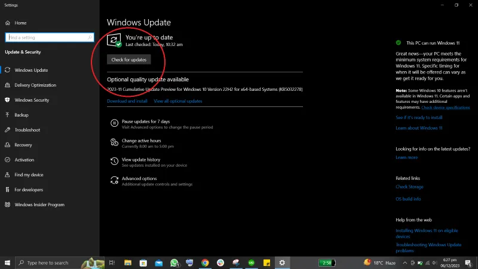Open Google Chrome from the taskbar
This screenshot has height=269, width=478.
click(205, 262)
